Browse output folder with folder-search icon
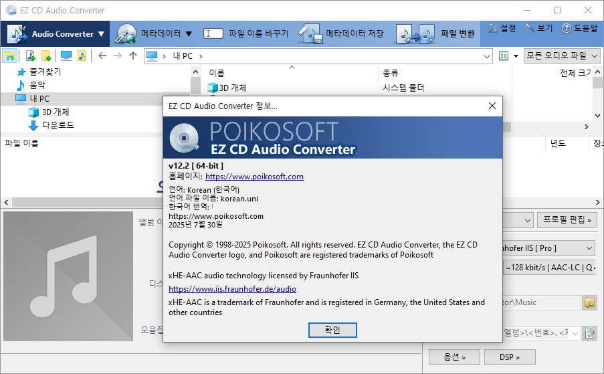Screen dimensions: 604x374 tap(589, 302)
